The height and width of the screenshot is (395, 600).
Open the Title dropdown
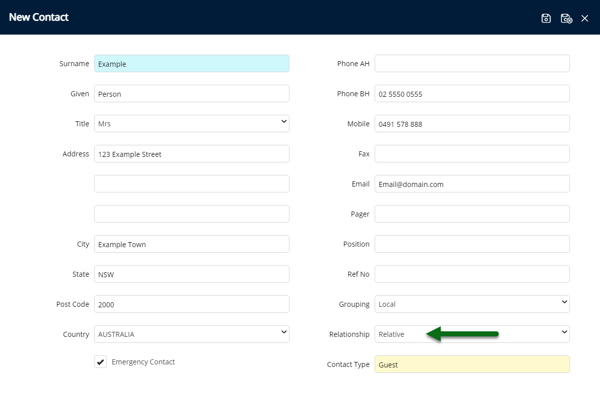(191, 124)
